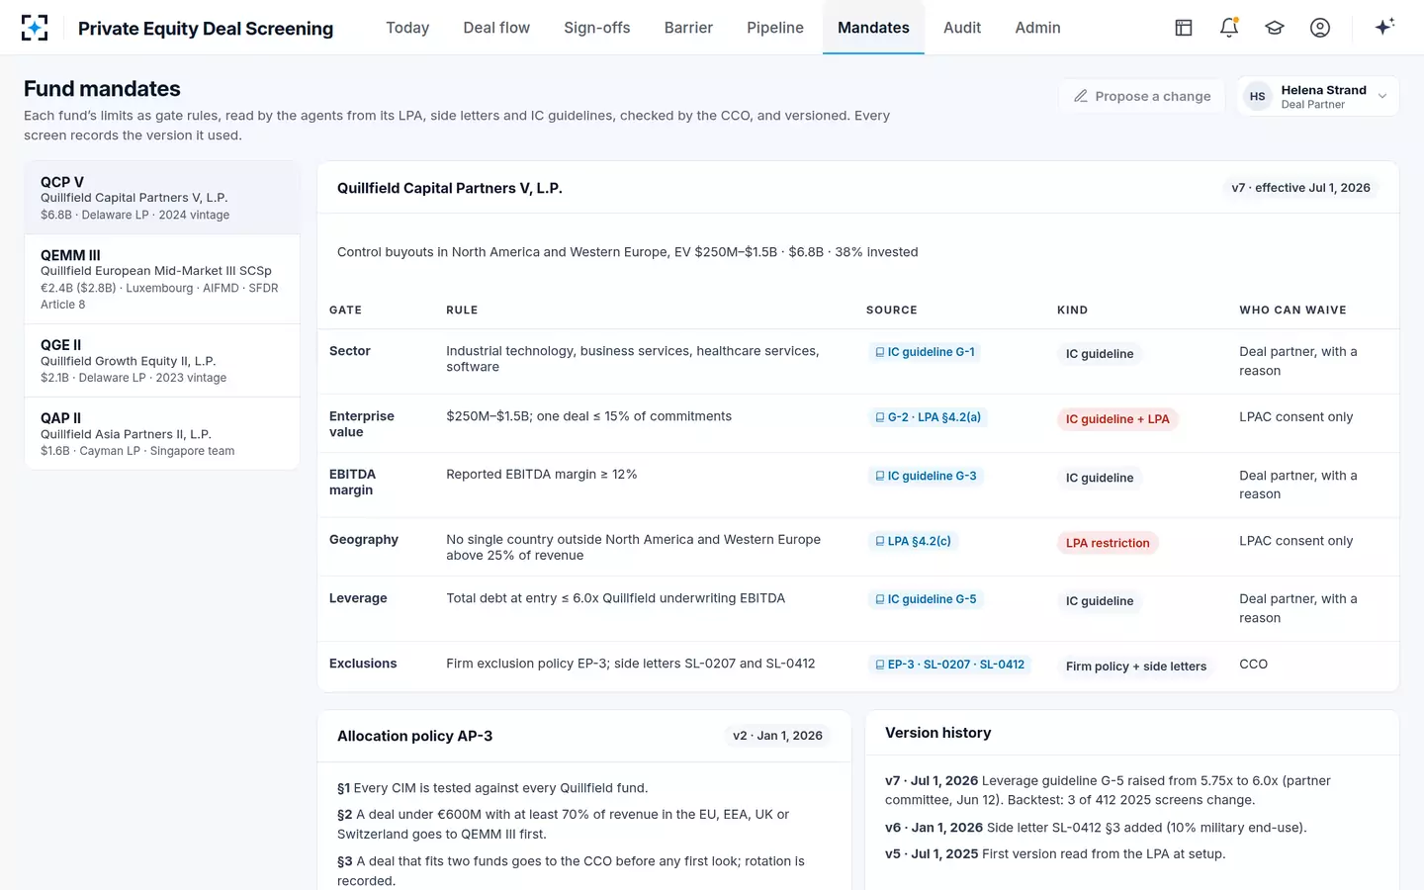Open source G-2 · LPA §4.2(a)
The height and width of the screenshot is (890, 1424).
coord(928,417)
